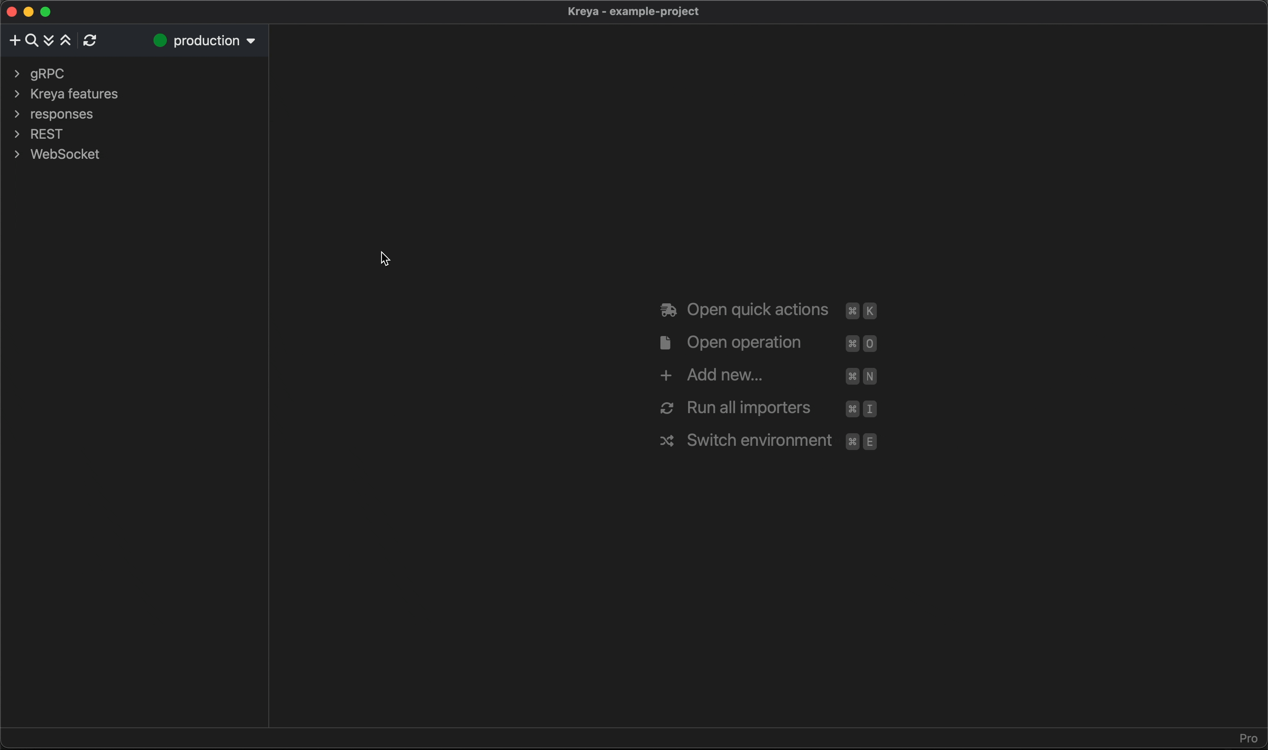
Task: Click the shuffle icon beside Switch environment
Action: point(667,441)
